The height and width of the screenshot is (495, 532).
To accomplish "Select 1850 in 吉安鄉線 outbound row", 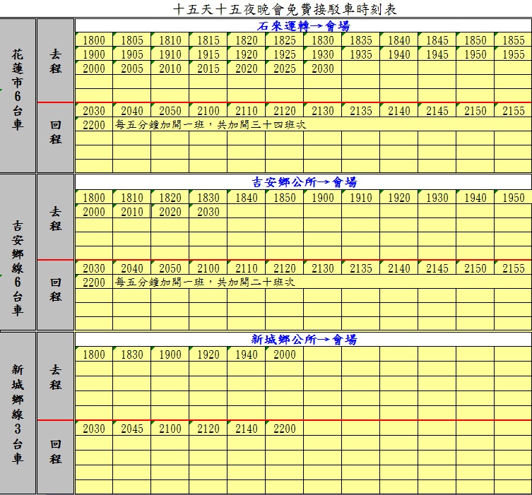I will click(285, 197).
